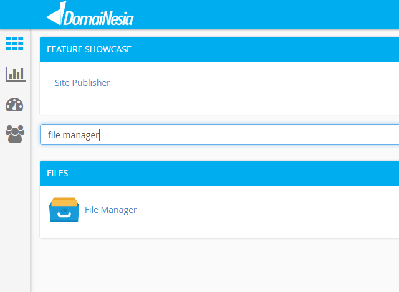The image size is (399, 292).
Task: Open the user manager people icon
Action: [x=15, y=134]
